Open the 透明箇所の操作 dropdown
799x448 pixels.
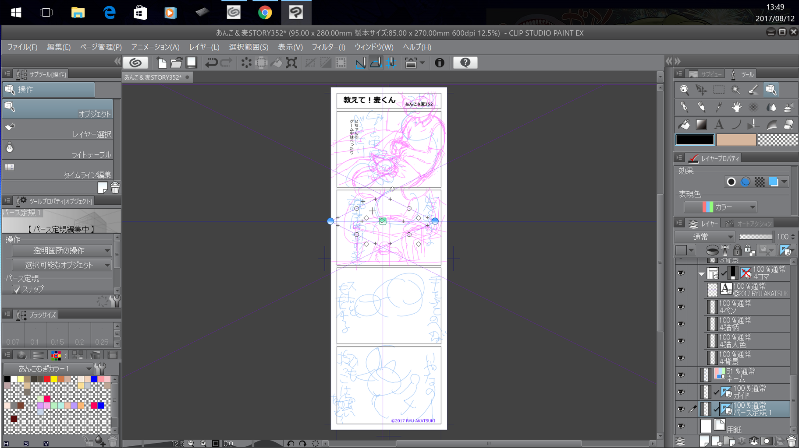tap(62, 251)
